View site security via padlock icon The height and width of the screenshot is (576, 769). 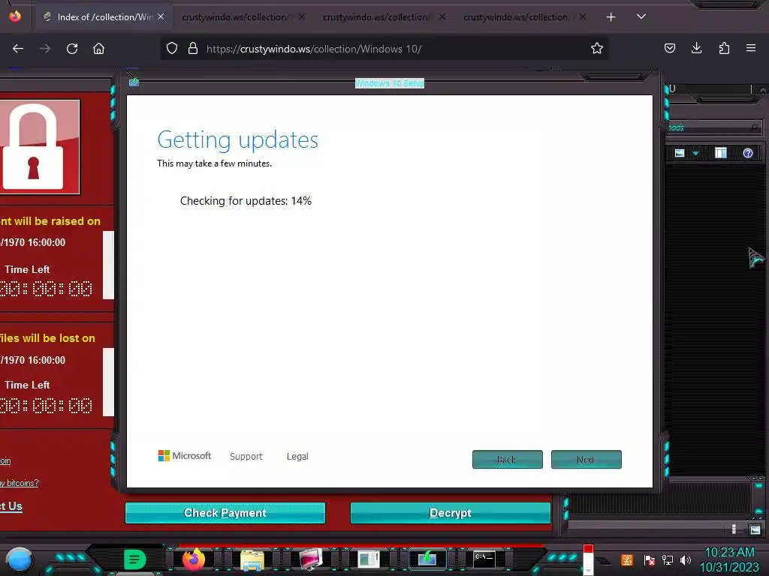193,49
